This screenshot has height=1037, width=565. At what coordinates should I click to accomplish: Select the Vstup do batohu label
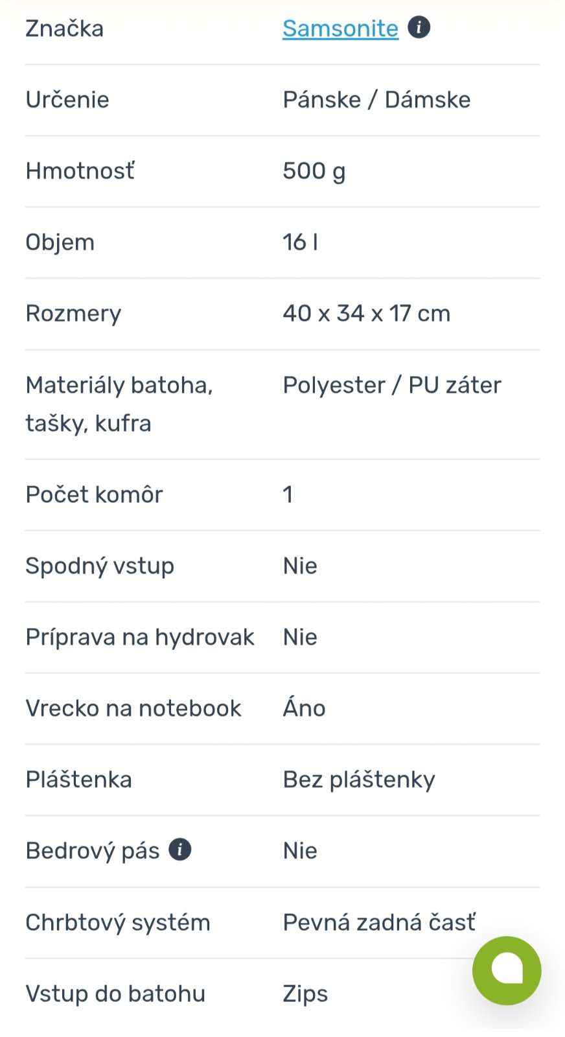click(x=115, y=994)
